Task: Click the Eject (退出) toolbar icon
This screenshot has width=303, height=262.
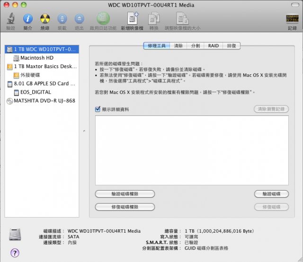Action: (x=79, y=19)
